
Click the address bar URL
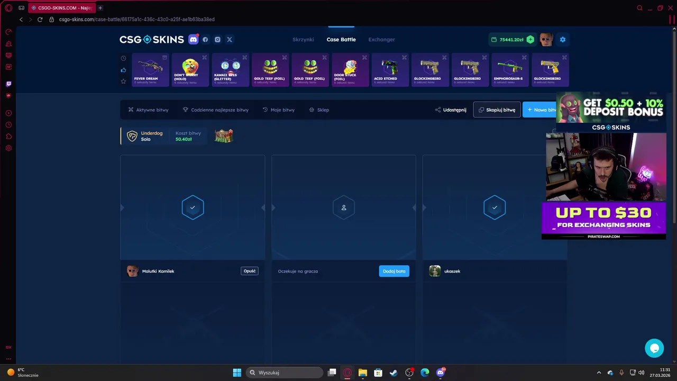click(136, 19)
